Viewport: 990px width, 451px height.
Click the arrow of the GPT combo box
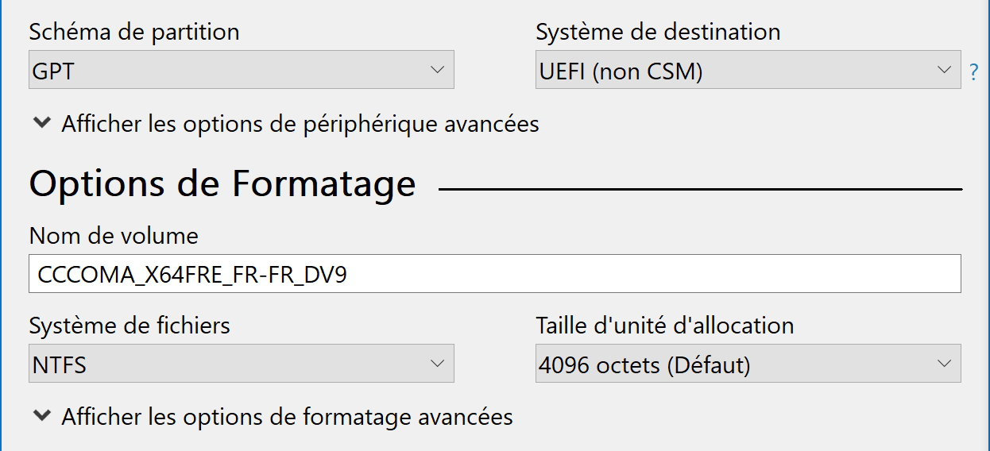point(437,70)
